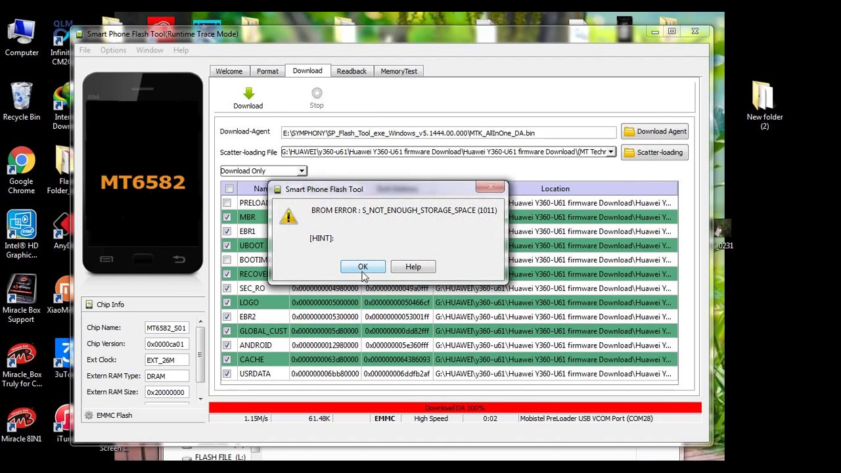
Task: Click the green Download arrow icon
Action: (x=248, y=93)
